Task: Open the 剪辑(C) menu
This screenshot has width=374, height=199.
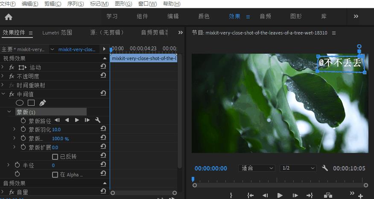Action: pyautogui.click(x=53, y=4)
